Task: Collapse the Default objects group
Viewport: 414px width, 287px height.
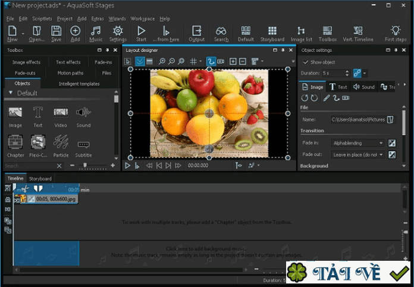Action: pyautogui.click(x=10, y=93)
